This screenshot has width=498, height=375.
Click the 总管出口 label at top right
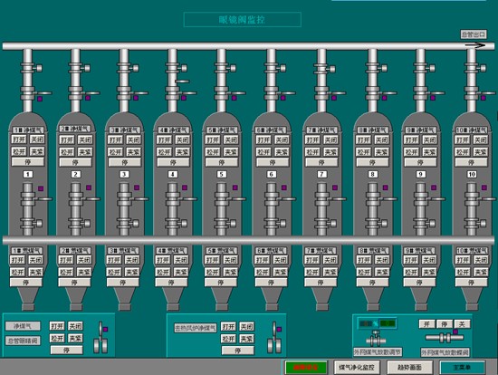474,34
